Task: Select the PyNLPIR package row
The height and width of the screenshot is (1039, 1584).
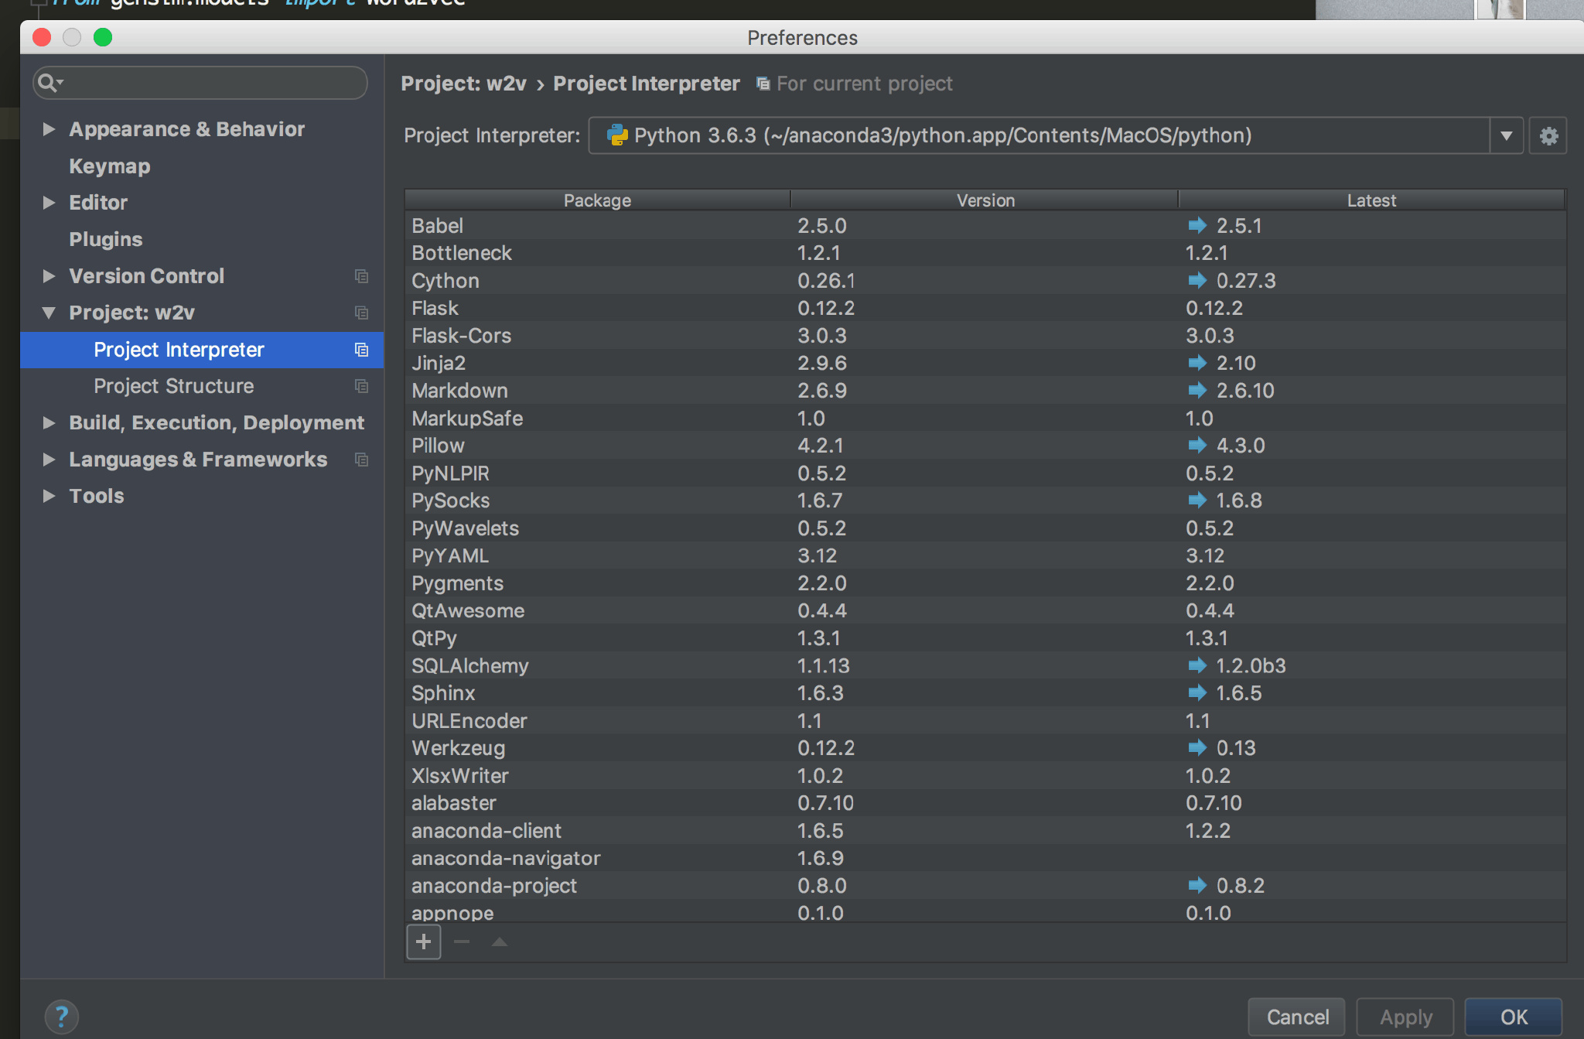Action: [x=985, y=473]
